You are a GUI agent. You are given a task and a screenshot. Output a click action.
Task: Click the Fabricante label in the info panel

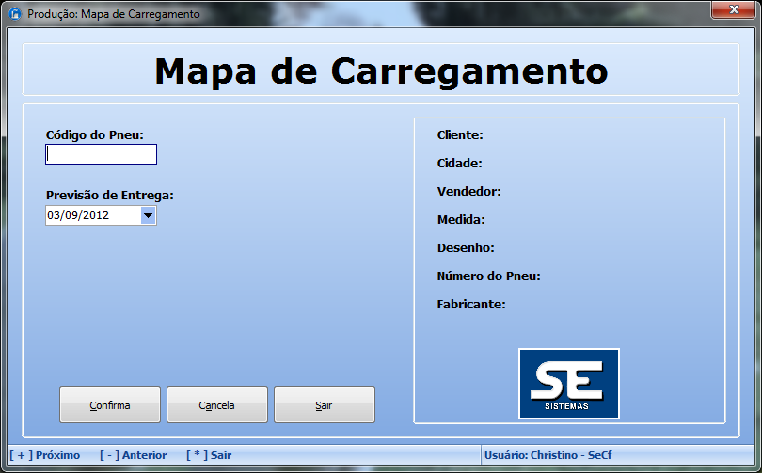pos(471,305)
